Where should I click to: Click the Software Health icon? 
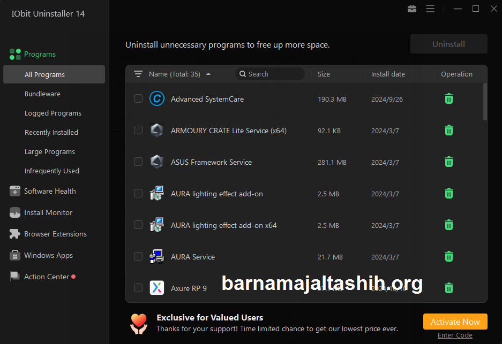tap(14, 191)
